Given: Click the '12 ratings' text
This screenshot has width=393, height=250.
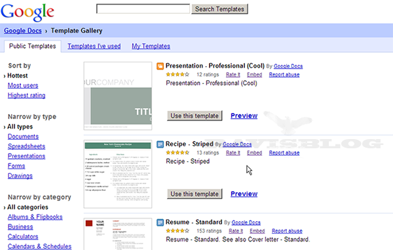Looking at the screenshot, I should 208,75.
